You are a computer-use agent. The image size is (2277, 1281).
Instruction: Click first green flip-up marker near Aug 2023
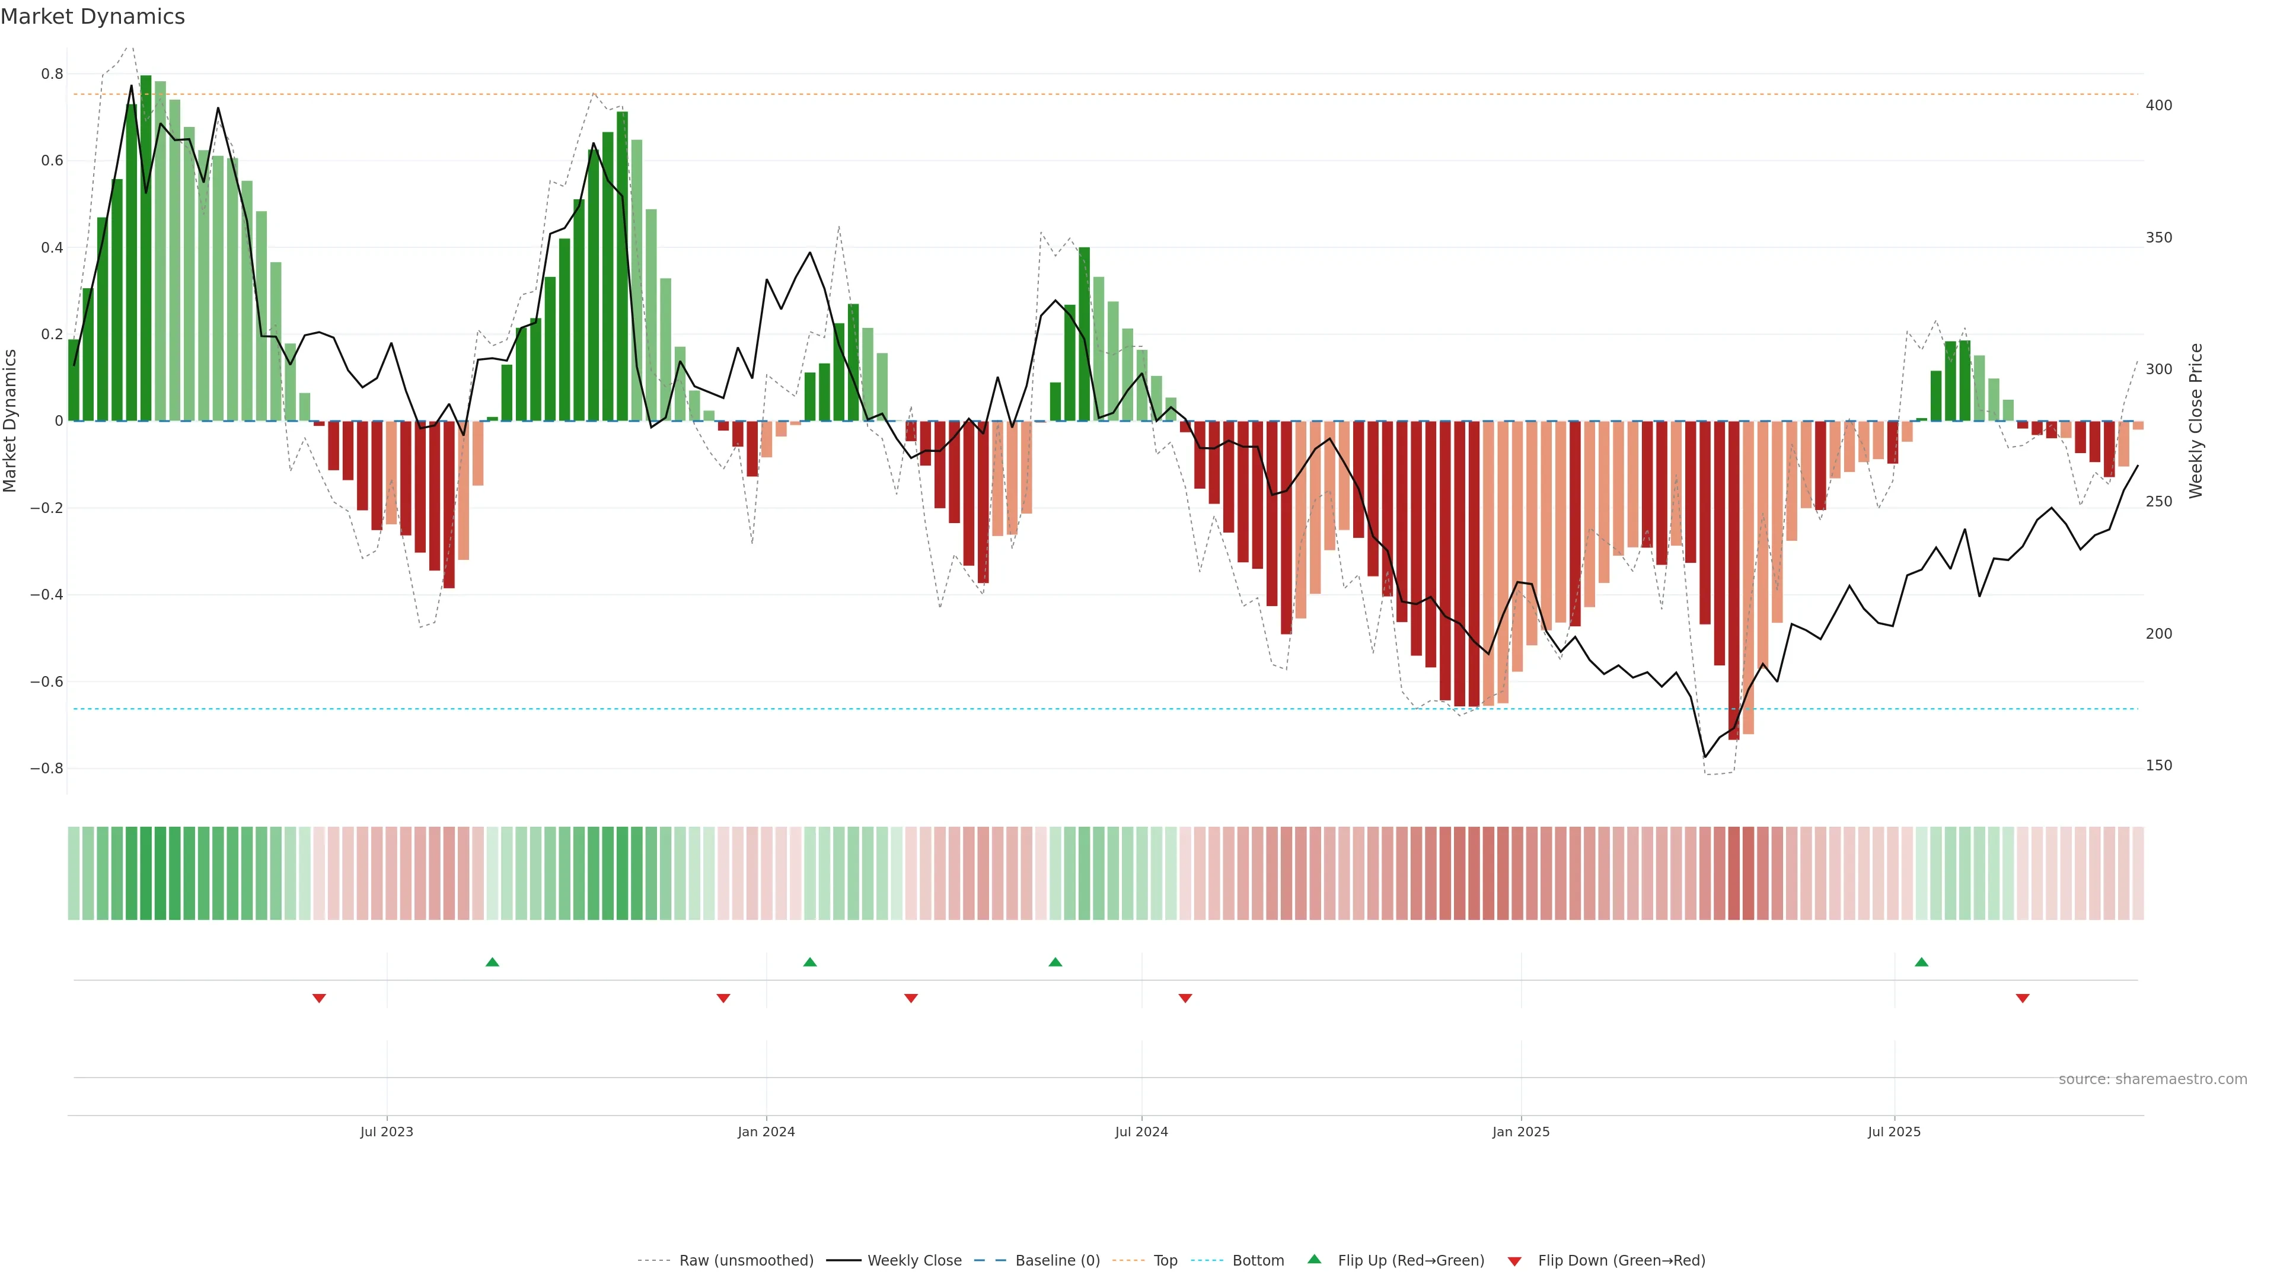click(x=492, y=962)
